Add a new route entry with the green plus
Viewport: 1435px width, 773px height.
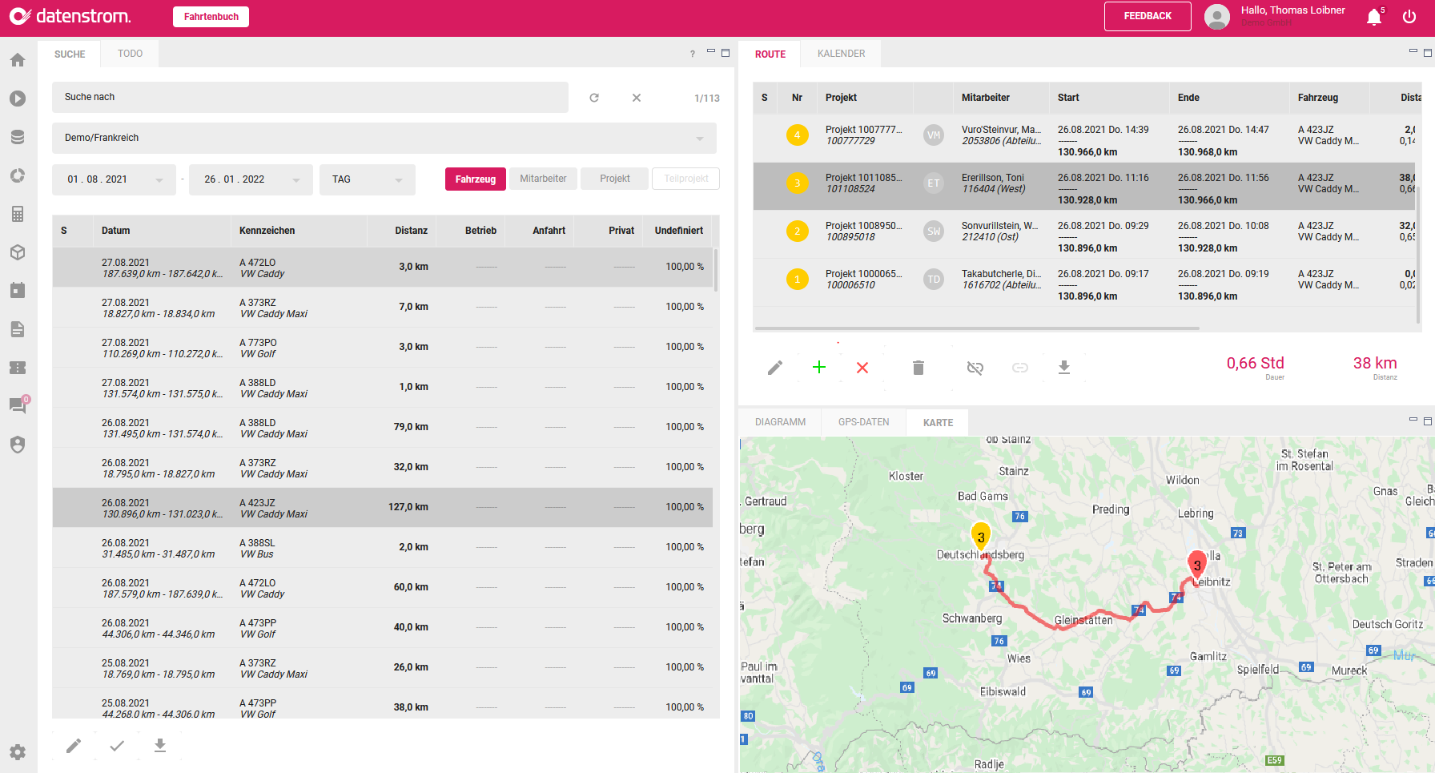pyautogui.click(x=818, y=368)
